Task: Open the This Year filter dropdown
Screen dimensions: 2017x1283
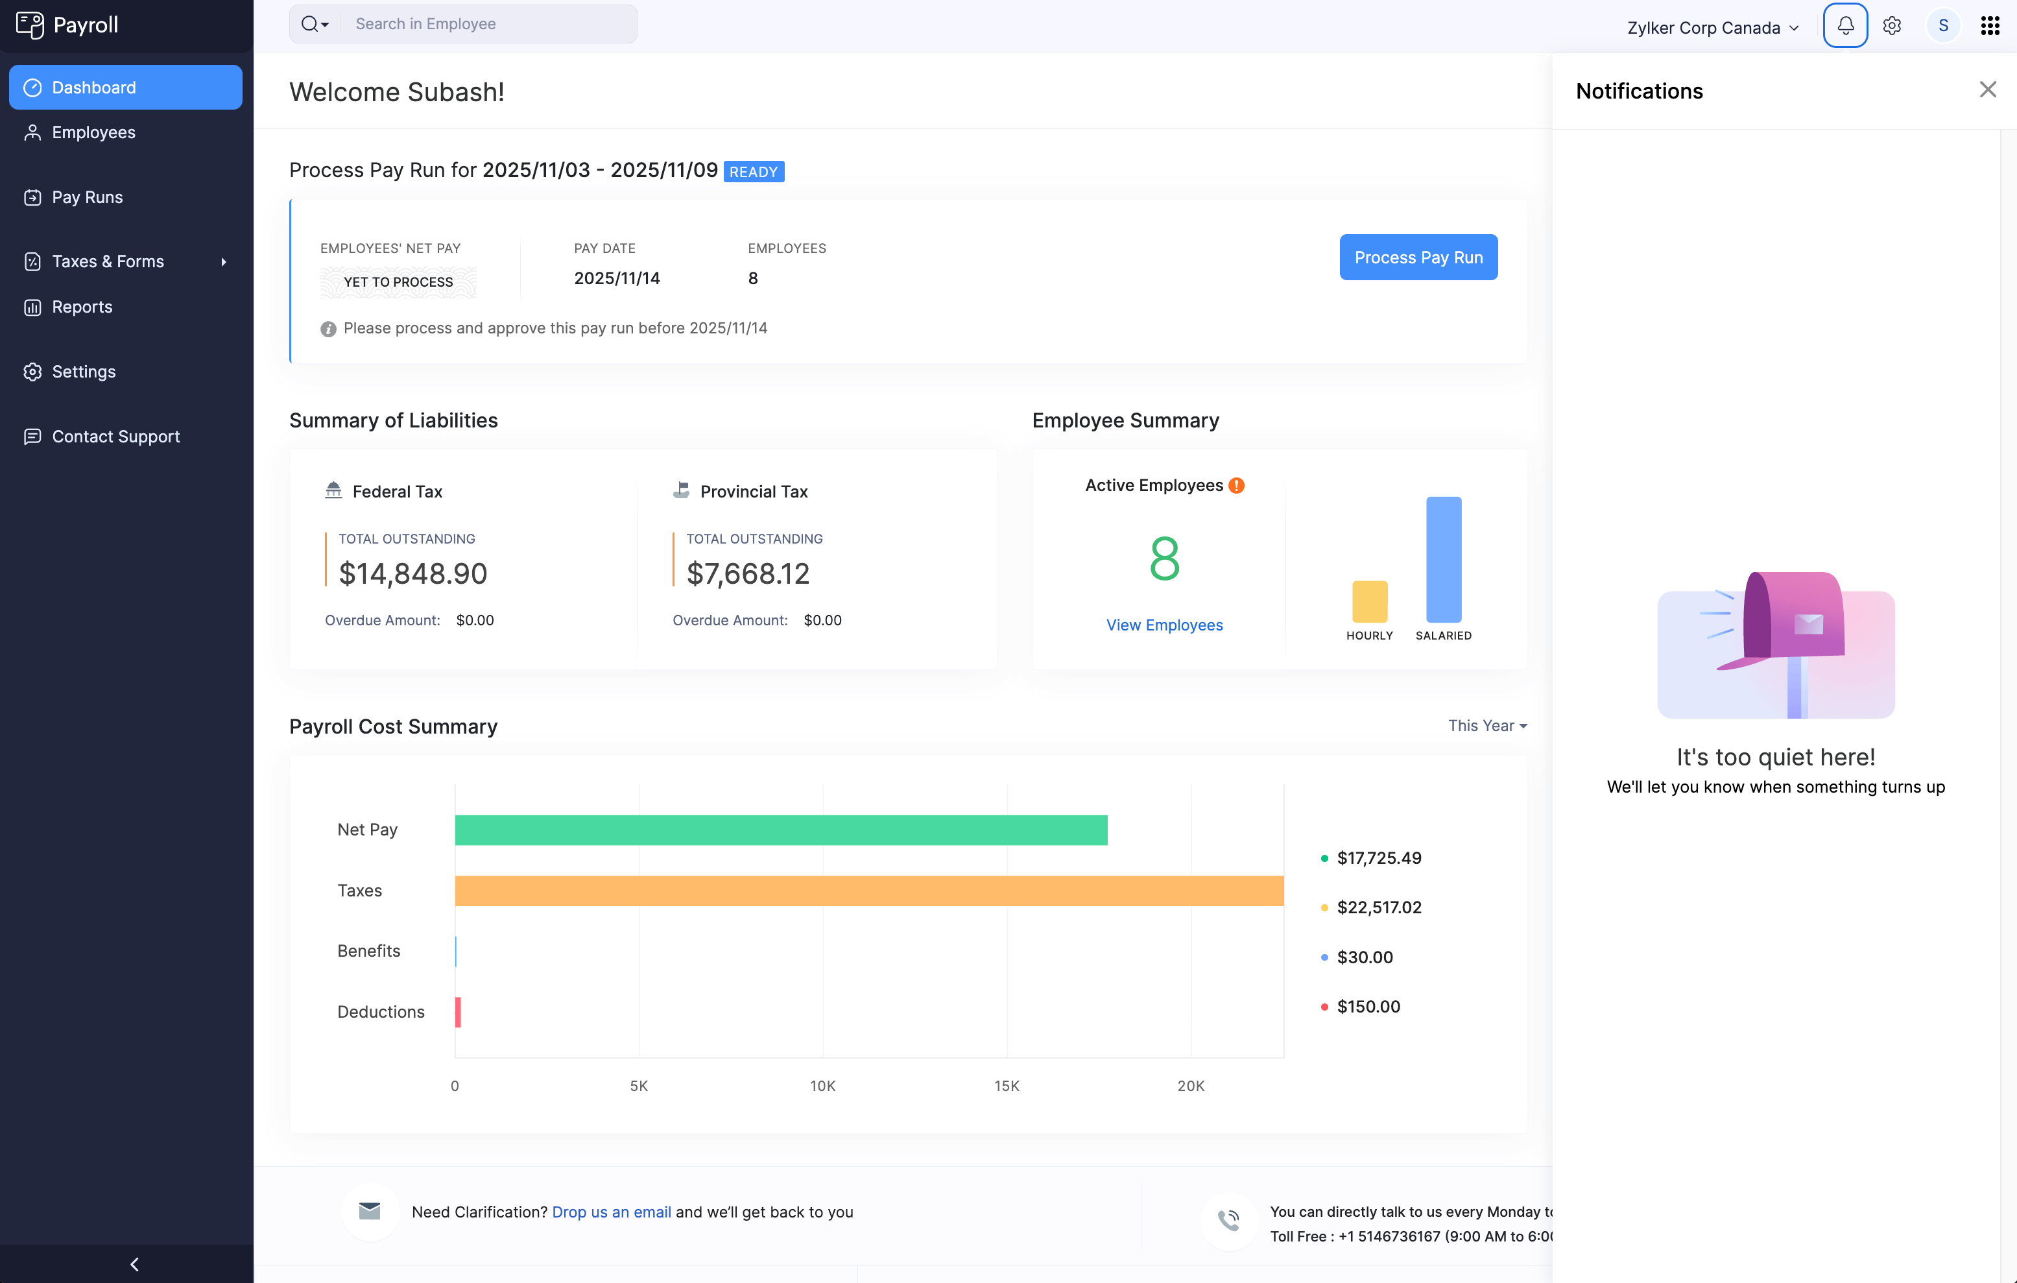Action: (x=1486, y=725)
